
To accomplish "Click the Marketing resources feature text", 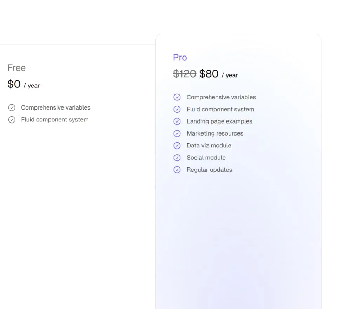I will pyautogui.click(x=215, y=133).
